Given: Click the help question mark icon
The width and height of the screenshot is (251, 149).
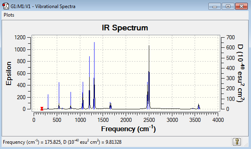Looking at the screenshot, I should [x=237, y=142].
